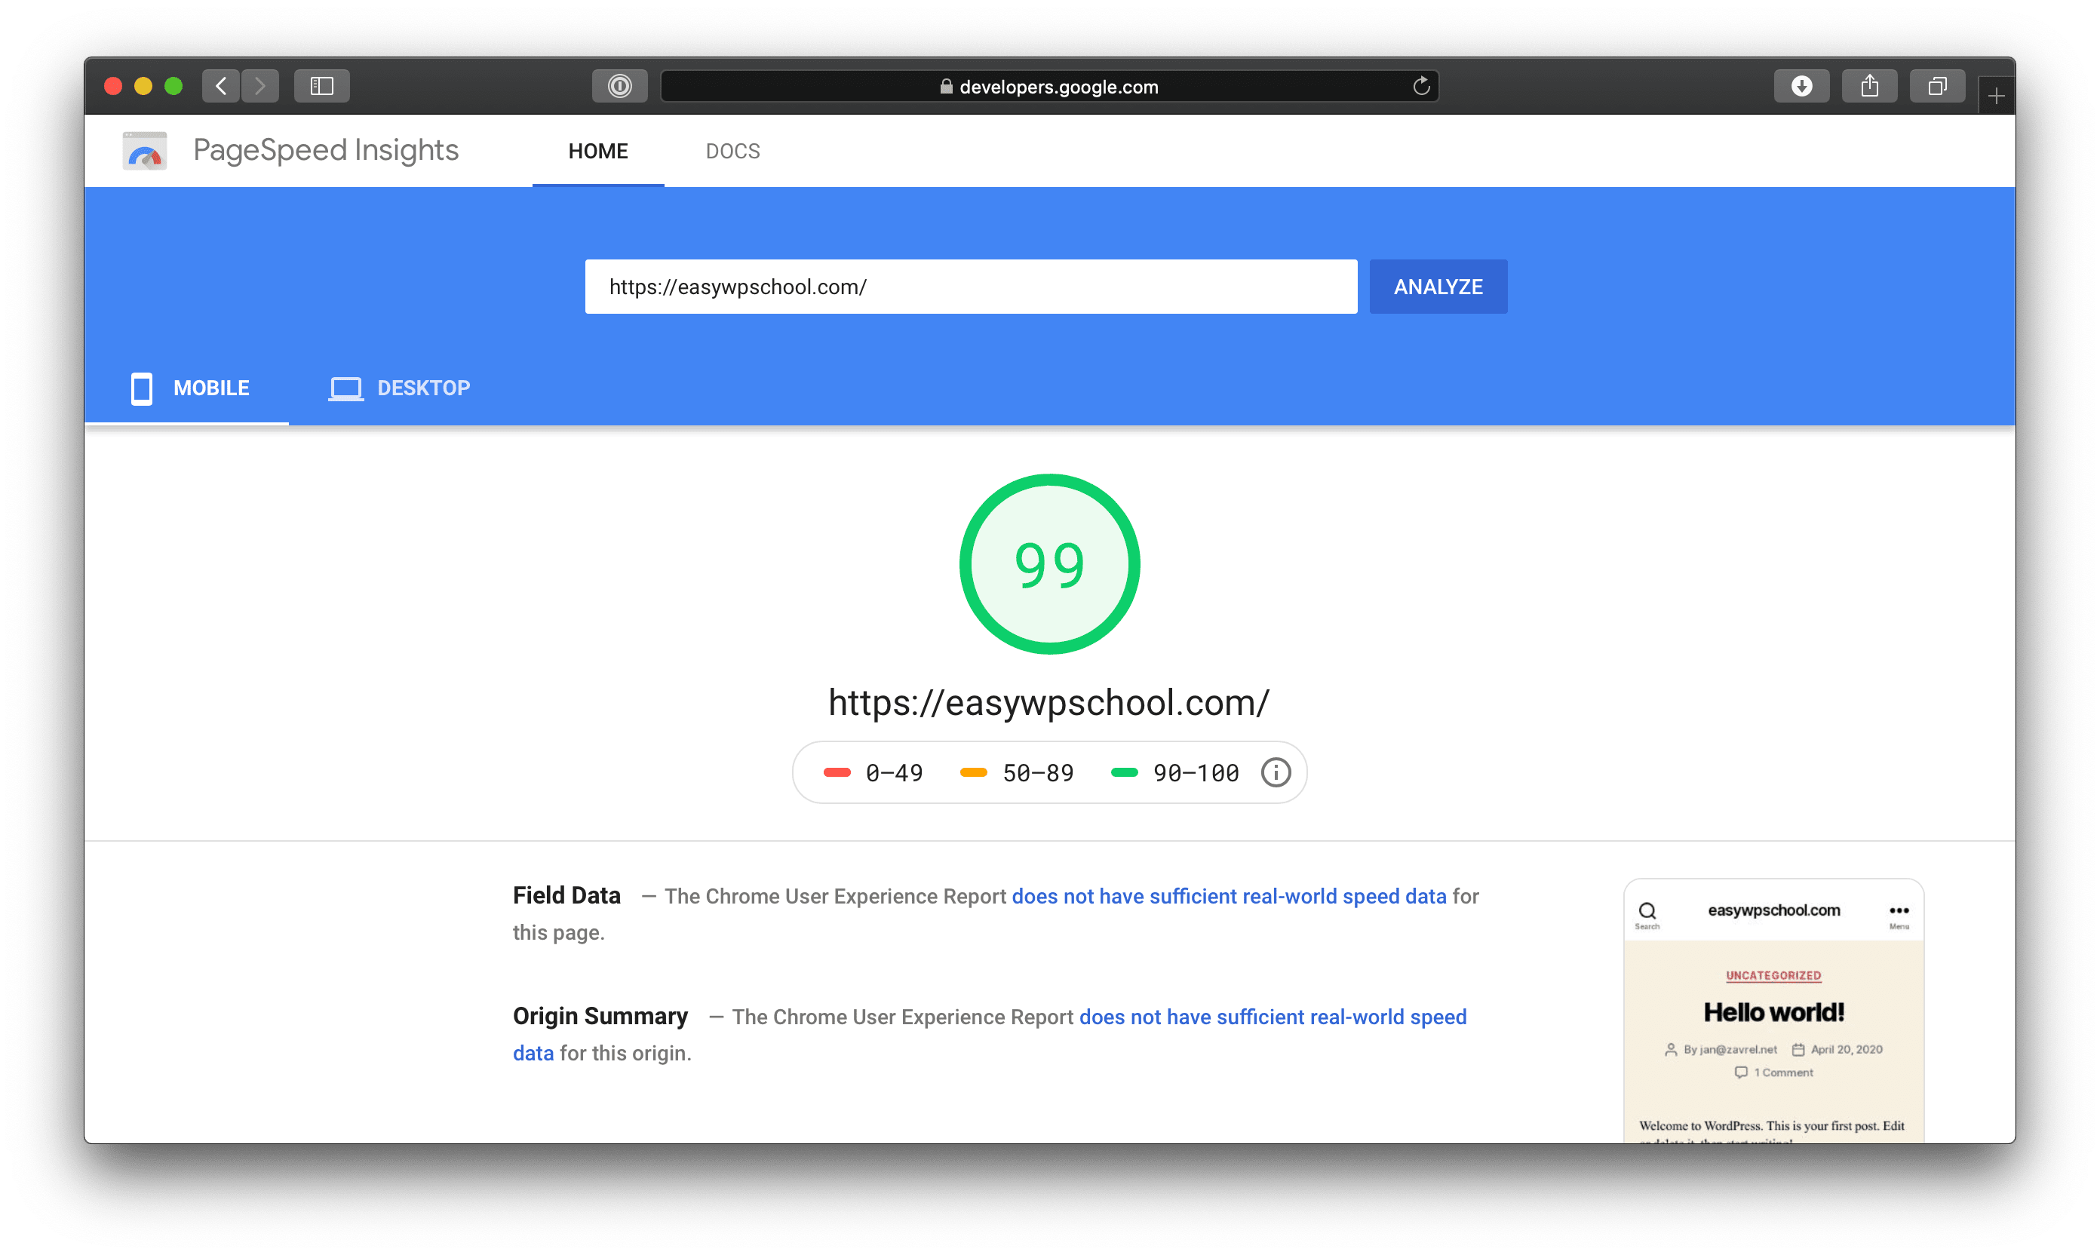Image resolution: width=2100 pixels, height=1255 pixels.
Task: Click the search icon in site preview
Action: click(x=1647, y=912)
